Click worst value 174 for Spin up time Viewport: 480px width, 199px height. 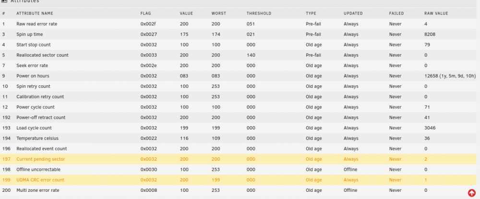(216, 34)
